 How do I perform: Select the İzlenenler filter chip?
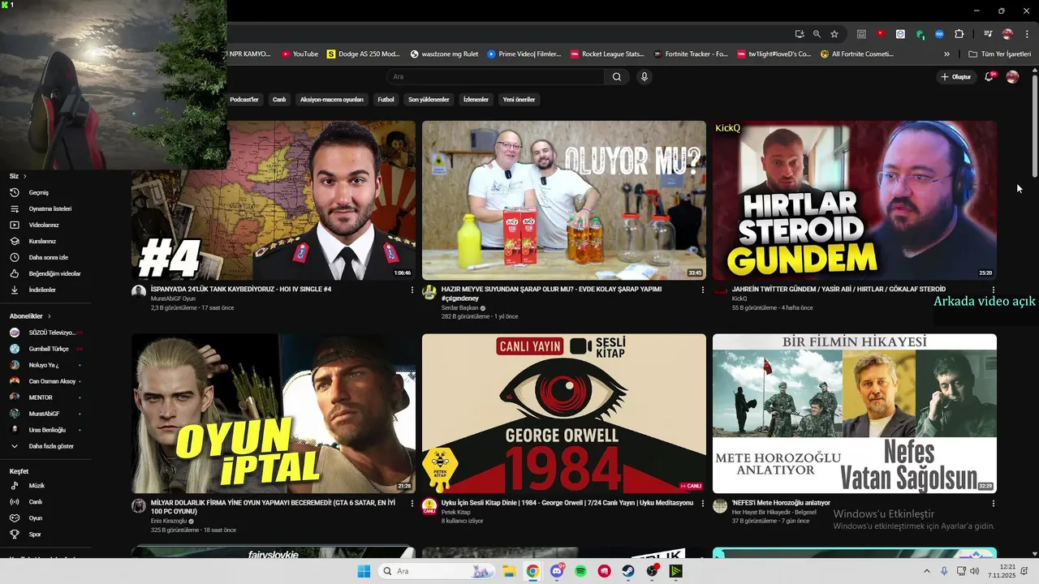click(476, 100)
